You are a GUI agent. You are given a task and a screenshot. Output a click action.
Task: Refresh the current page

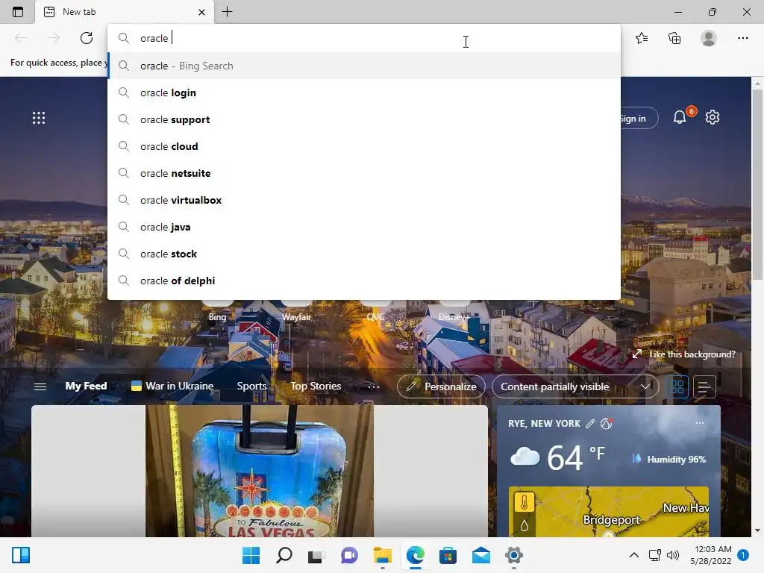[x=87, y=38]
